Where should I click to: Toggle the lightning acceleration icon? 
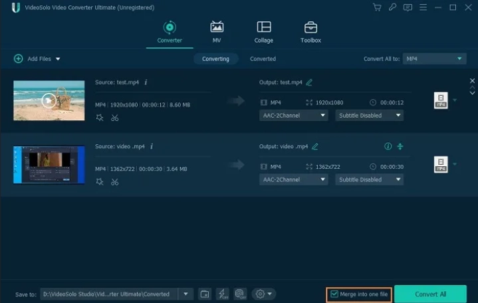point(223,294)
